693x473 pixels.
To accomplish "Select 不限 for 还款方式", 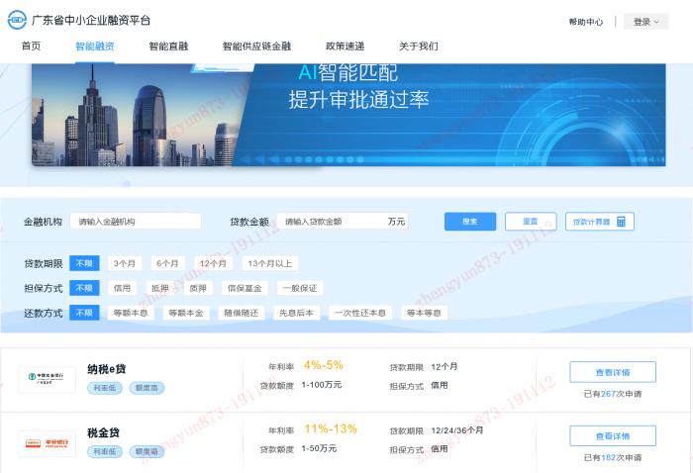I will tap(84, 313).
